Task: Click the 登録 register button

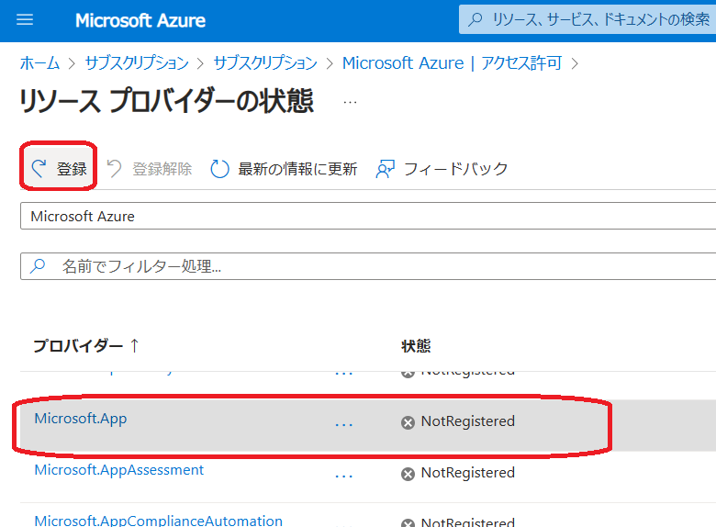Action: 59,169
